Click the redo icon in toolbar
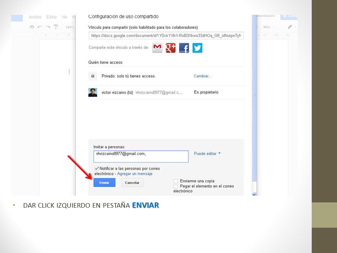 [48, 27]
